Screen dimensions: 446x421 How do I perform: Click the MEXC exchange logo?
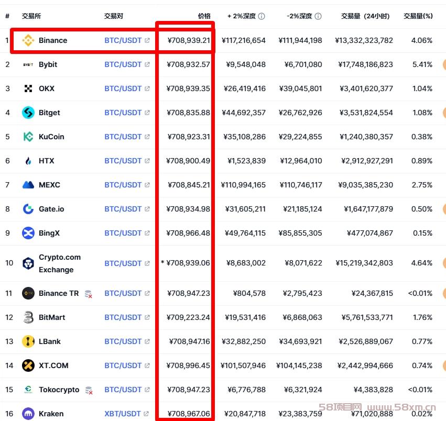coord(28,185)
